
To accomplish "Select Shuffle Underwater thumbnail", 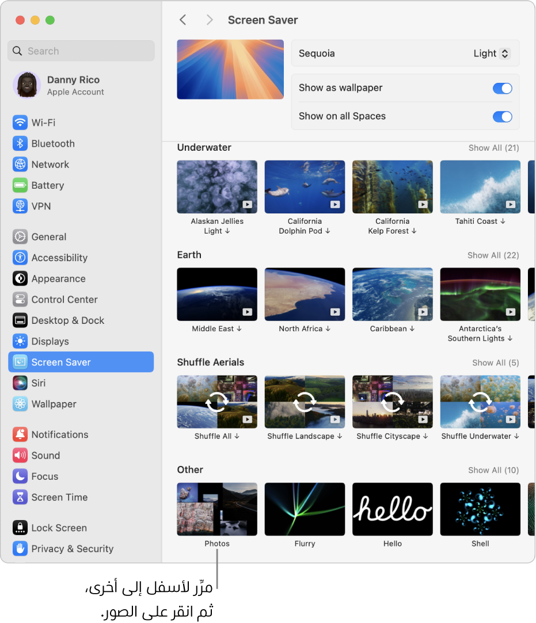I will click(480, 402).
